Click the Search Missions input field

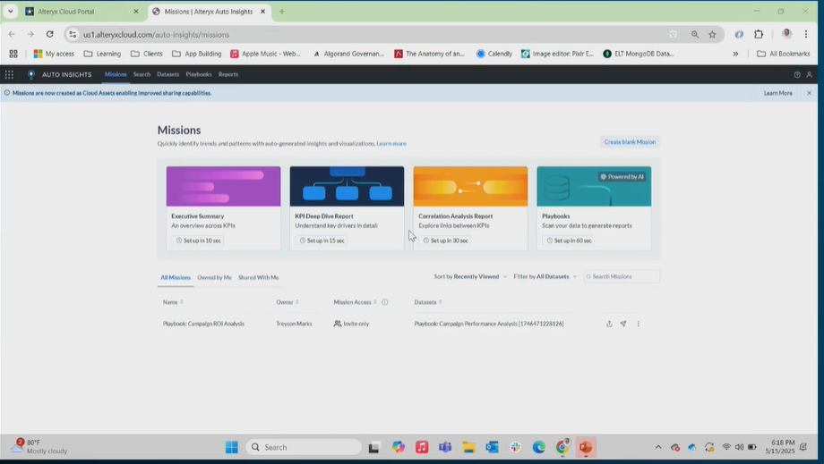[x=622, y=276]
